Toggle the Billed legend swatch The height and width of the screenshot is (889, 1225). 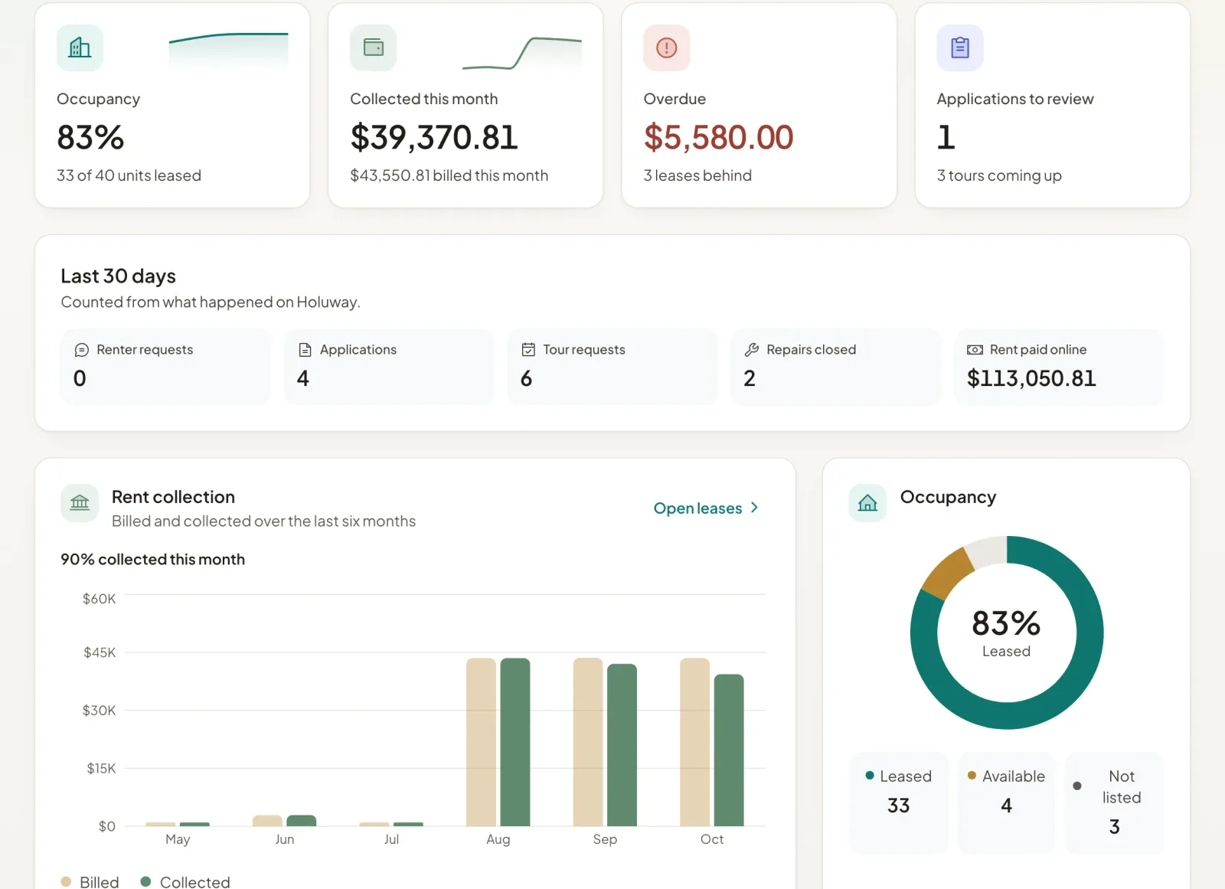[x=66, y=881]
